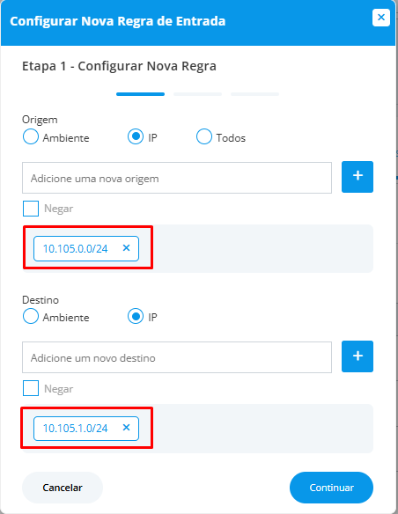Select IP radio under Destino
The height and width of the screenshot is (514, 398).
point(136,316)
